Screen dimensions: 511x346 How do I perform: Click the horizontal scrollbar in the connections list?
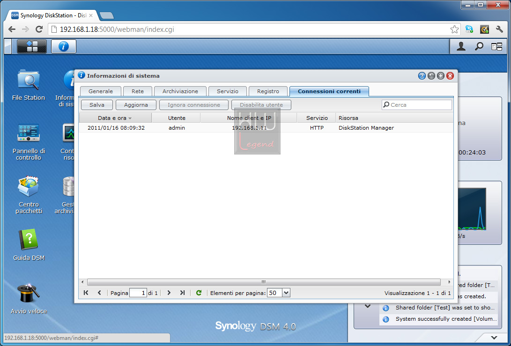[x=264, y=282]
